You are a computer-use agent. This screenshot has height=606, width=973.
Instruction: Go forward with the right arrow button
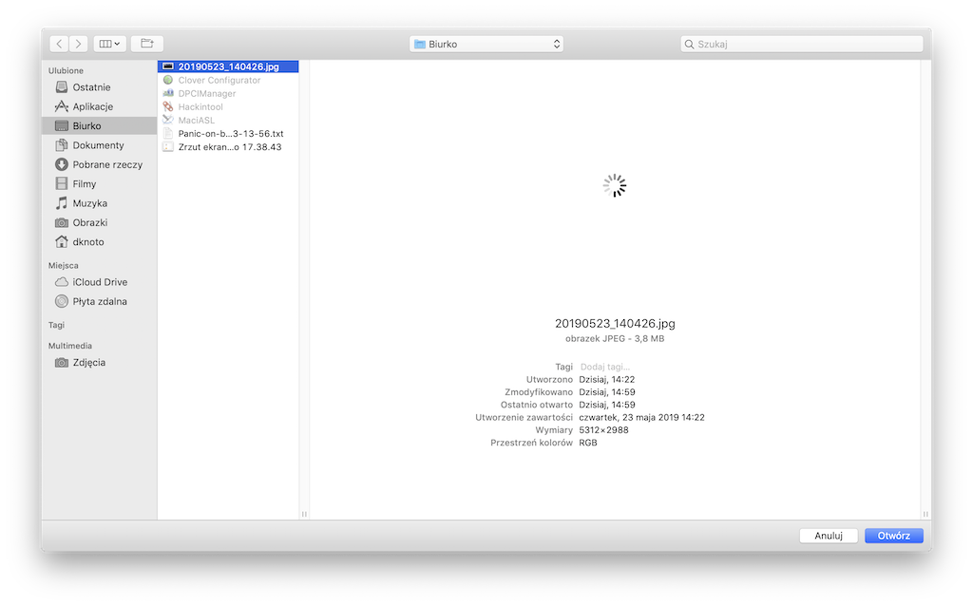[78, 44]
